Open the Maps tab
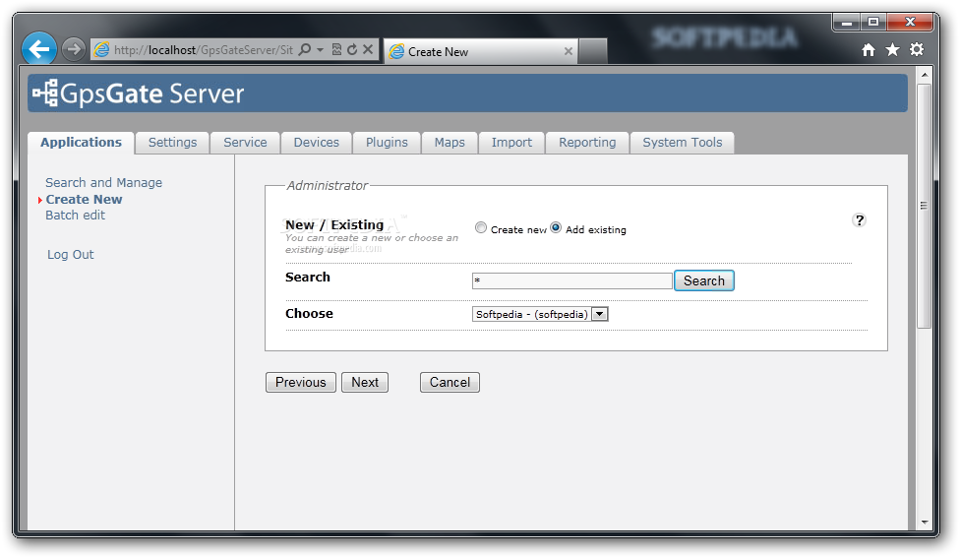This screenshot has width=960, height=558. pos(450,142)
